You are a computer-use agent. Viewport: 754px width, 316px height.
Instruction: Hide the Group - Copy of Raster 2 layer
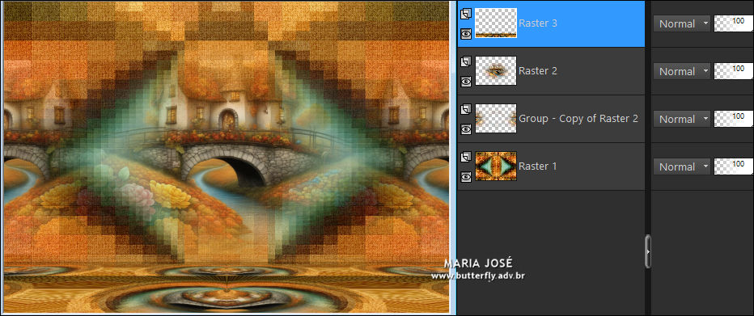coord(465,129)
